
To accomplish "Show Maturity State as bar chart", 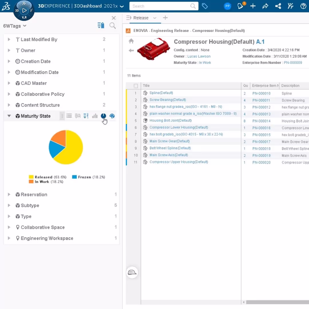I will 95,116.
